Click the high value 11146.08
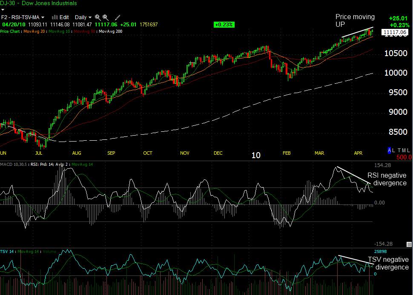Screen dimensions: 413x295 60,25
